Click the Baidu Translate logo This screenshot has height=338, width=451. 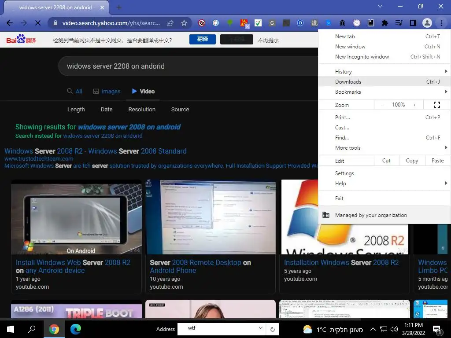pyautogui.click(x=21, y=39)
